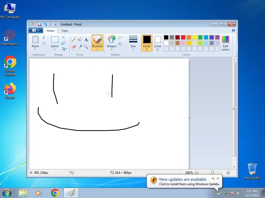This screenshot has width=265, height=198.
Task: Select the DataWagon desktop shortcut
Action: click(10, 37)
